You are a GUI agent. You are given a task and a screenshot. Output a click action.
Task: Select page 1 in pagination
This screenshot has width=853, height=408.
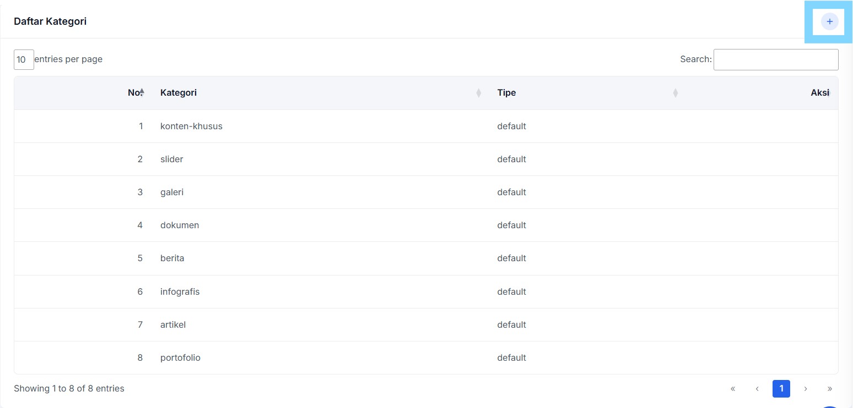coord(781,389)
